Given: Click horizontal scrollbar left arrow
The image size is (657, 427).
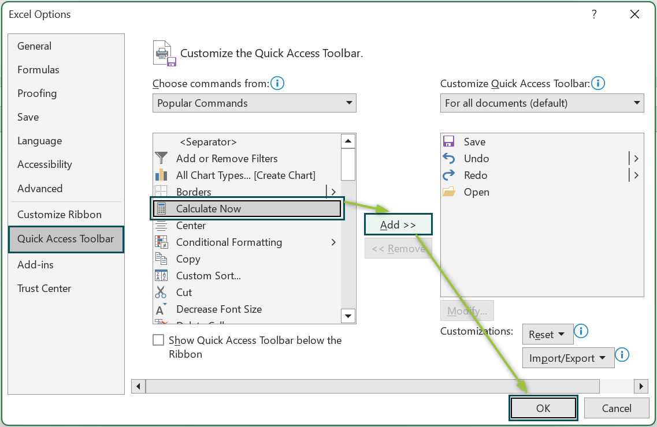Looking at the screenshot, I should tap(138, 386).
